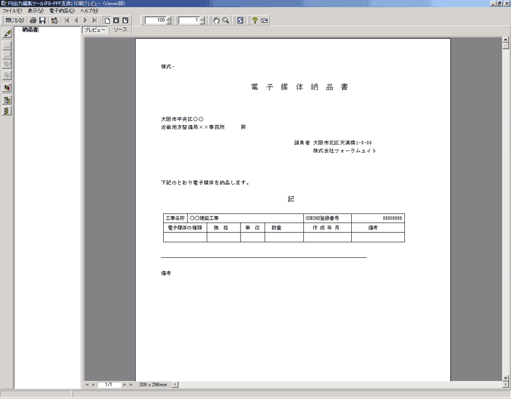
Task: Click the 株式会社フォーラムエイト company name
Action: (345, 151)
